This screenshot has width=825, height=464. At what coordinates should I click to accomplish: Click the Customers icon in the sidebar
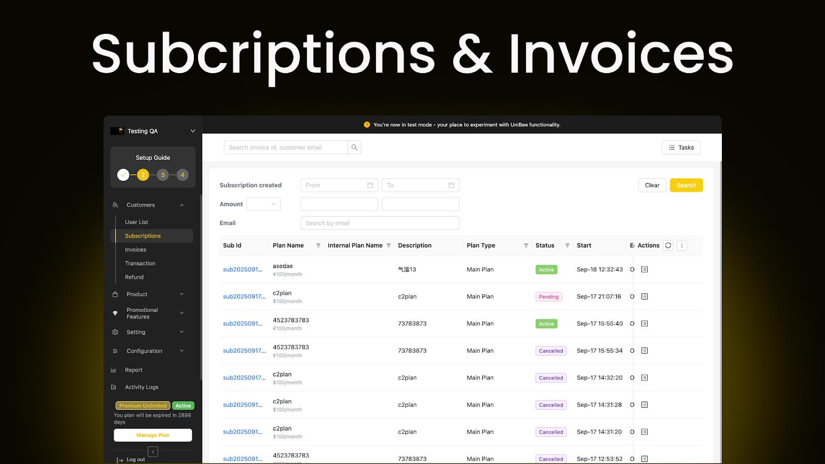115,205
